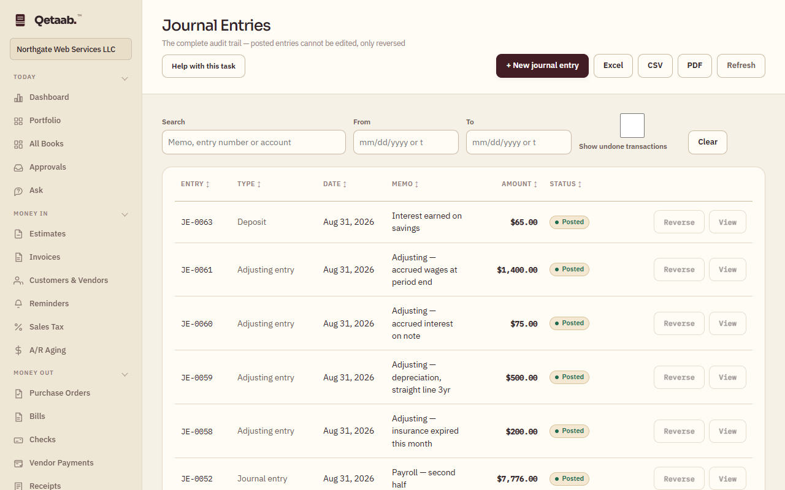
Task: Collapse the TODAY sidebar section chevron
Action: 124,78
